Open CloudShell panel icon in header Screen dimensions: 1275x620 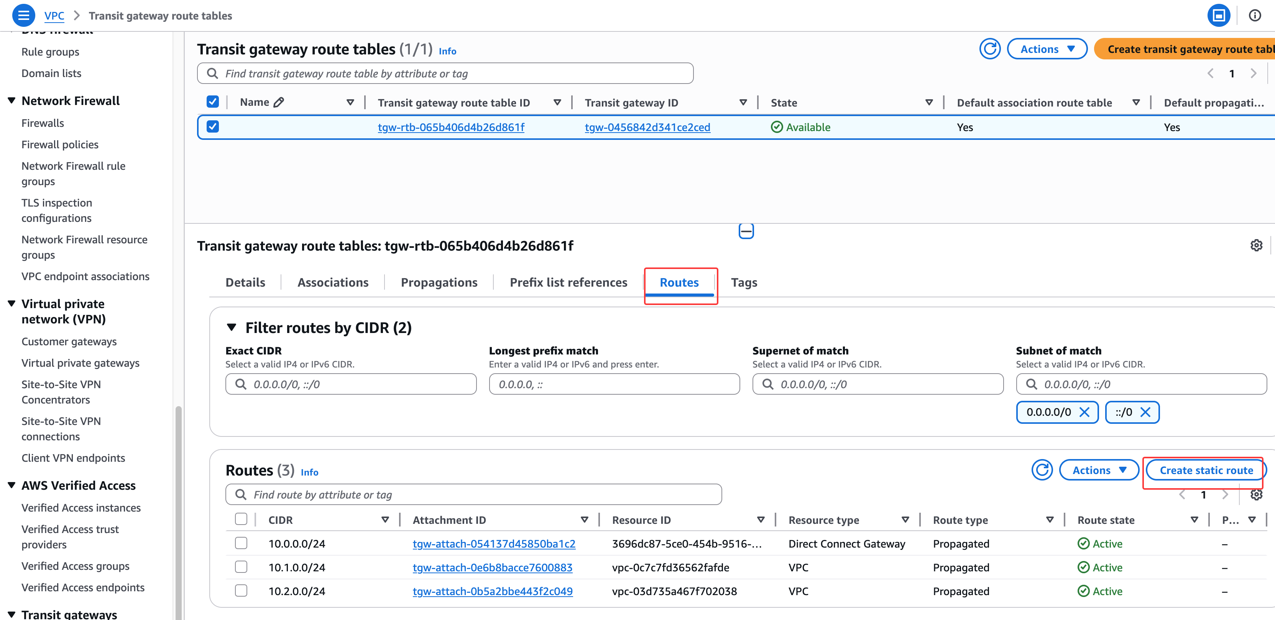click(1219, 15)
